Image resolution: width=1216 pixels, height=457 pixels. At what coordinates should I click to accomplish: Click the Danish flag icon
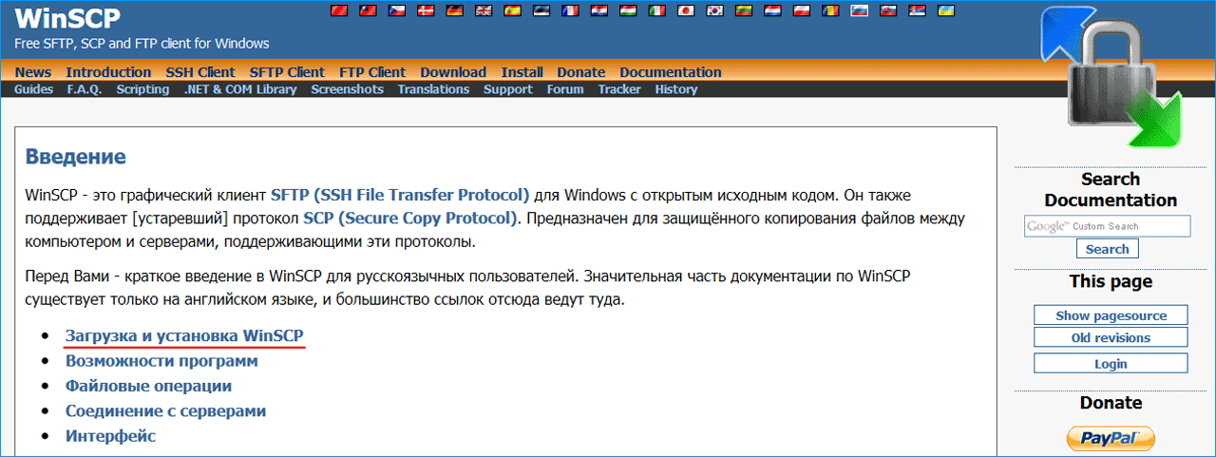(427, 11)
